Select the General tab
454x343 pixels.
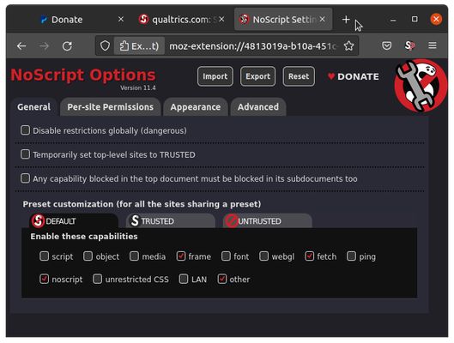pyautogui.click(x=33, y=107)
